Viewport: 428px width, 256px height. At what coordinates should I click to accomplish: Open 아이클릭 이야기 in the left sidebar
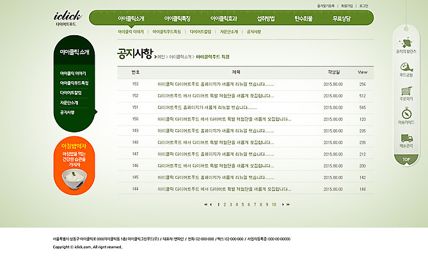click(x=73, y=74)
